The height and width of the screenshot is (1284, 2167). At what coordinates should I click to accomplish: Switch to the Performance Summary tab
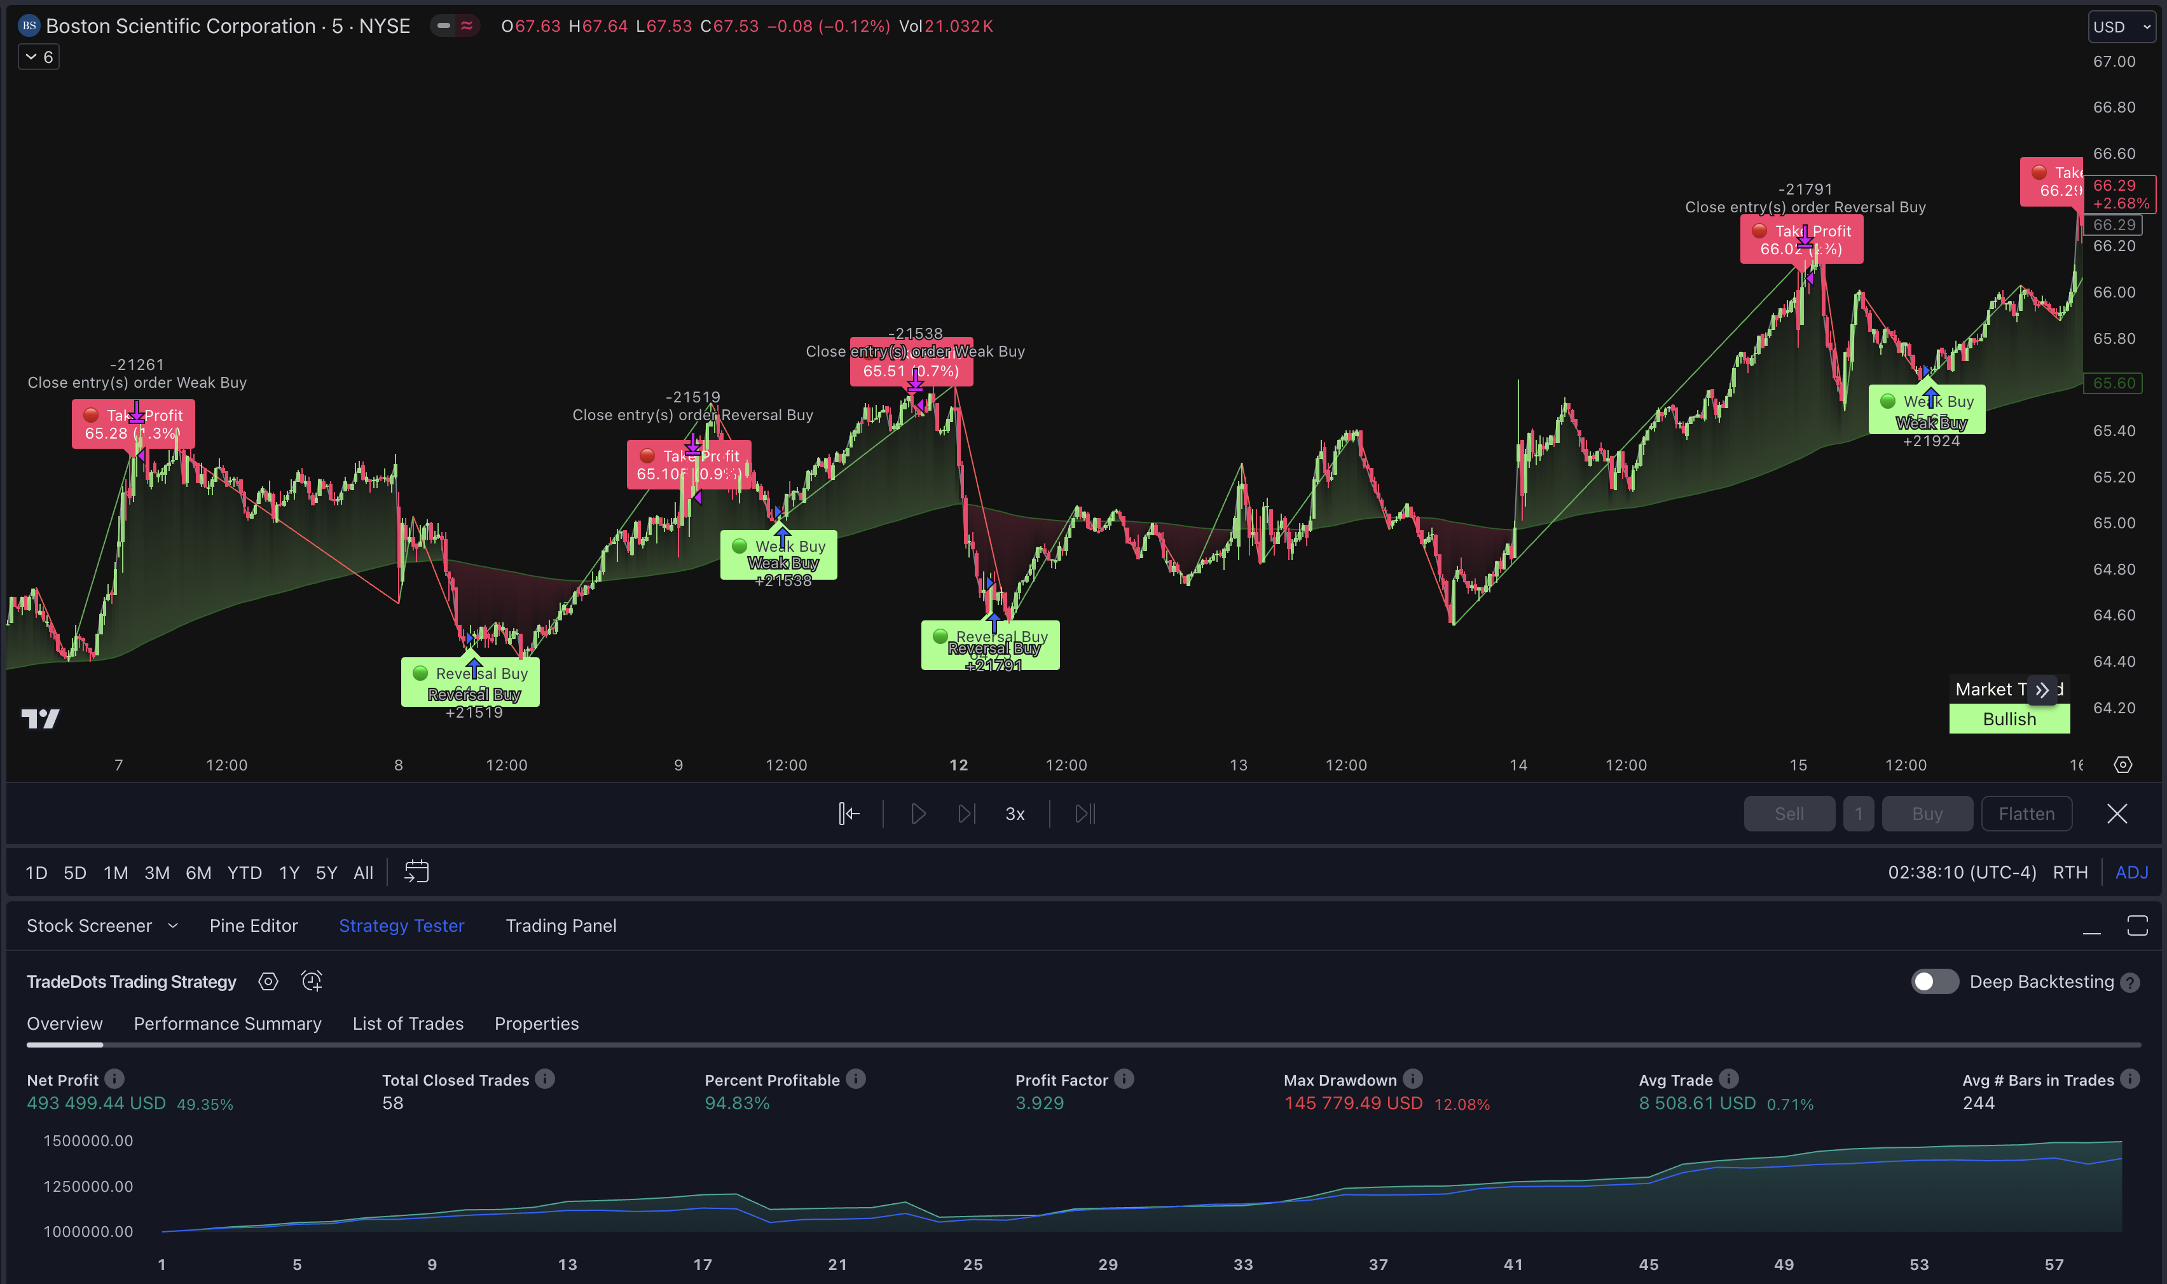tap(228, 1023)
